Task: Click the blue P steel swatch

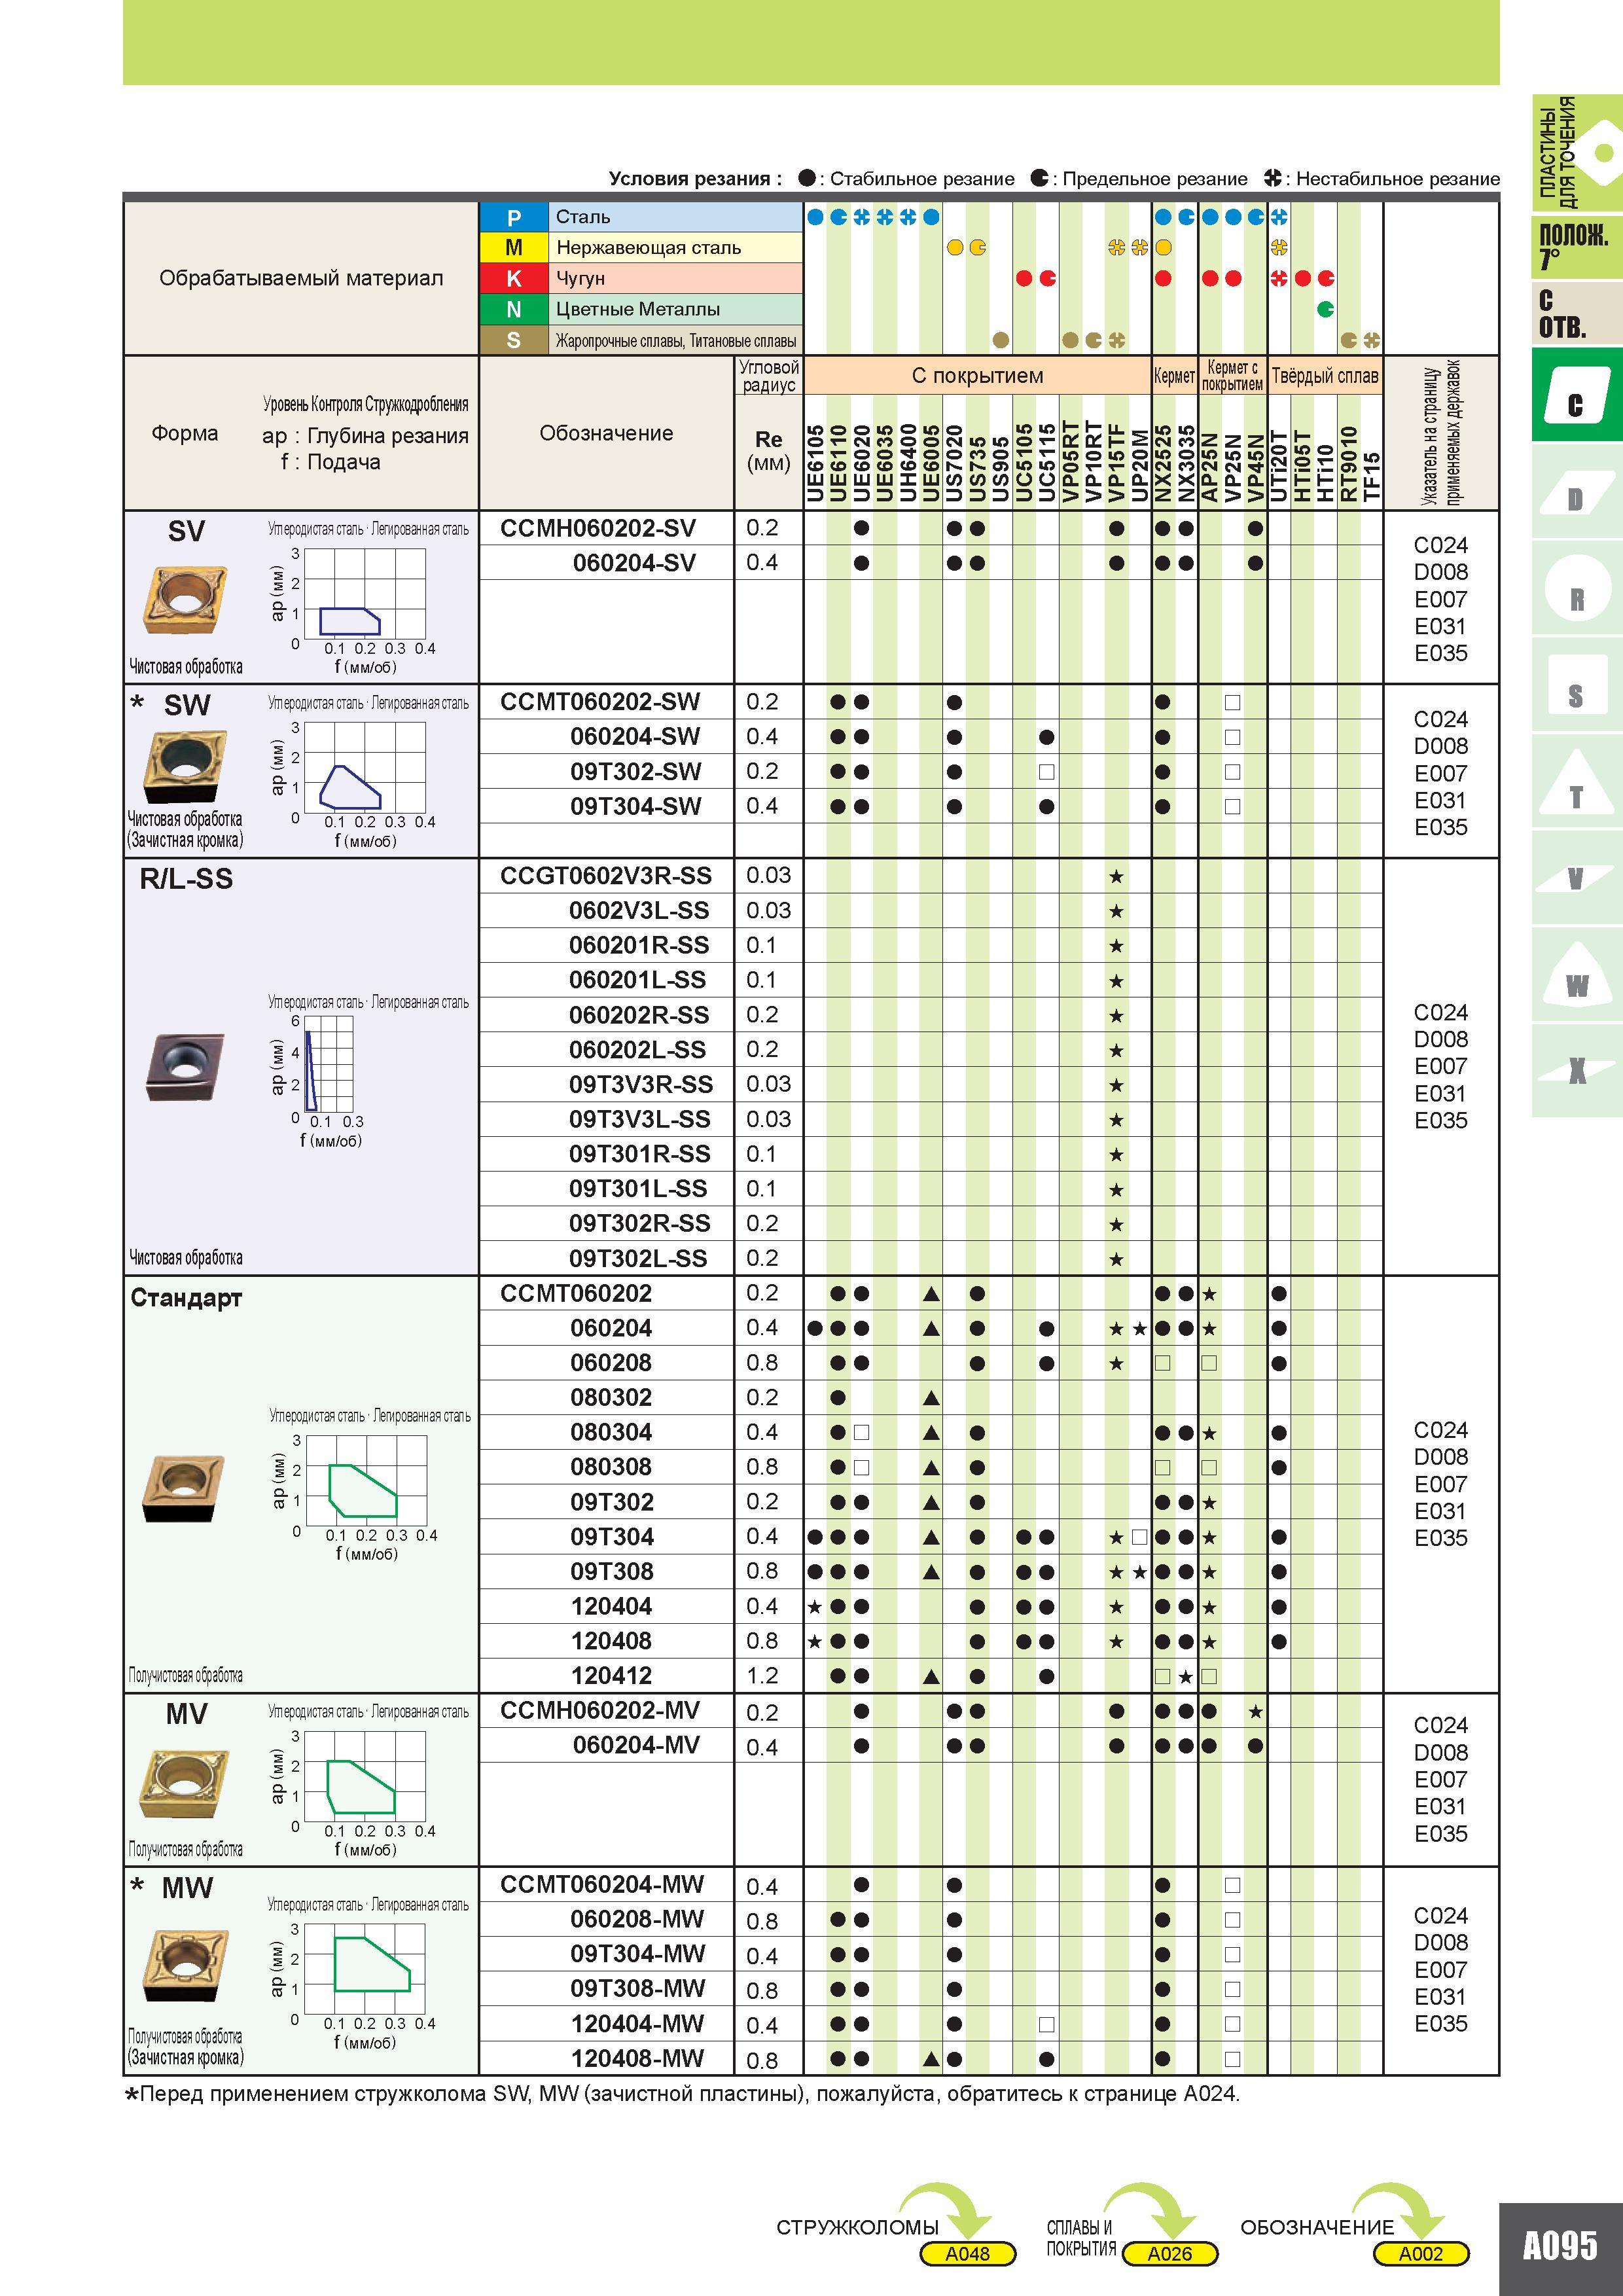Action: [x=514, y=217]
